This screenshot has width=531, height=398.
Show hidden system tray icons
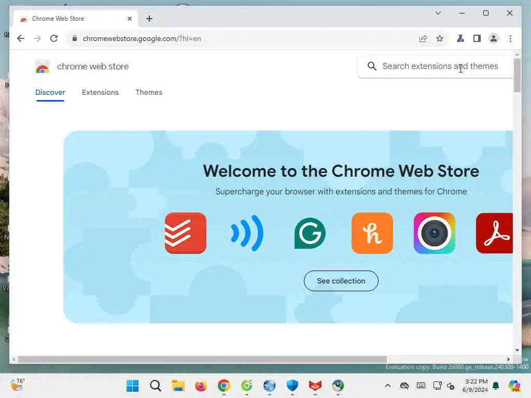[388, 386]
